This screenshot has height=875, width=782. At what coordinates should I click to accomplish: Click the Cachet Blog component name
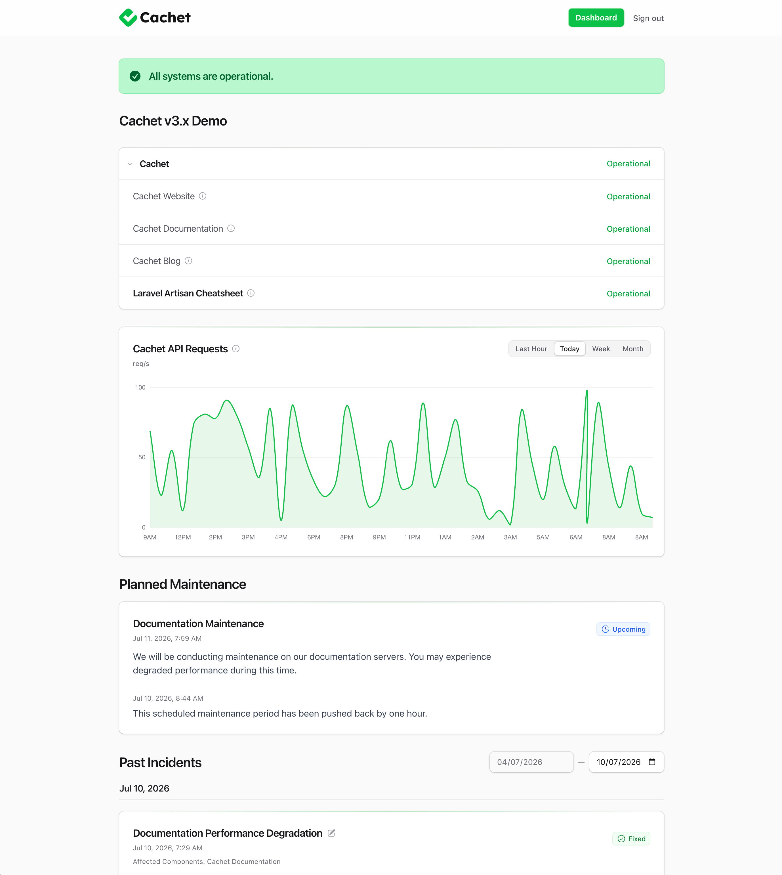(156, 261)
